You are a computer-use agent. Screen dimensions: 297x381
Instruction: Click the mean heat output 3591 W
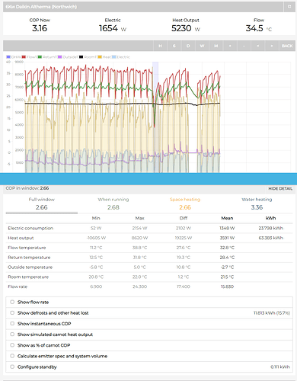coord(227,238)
